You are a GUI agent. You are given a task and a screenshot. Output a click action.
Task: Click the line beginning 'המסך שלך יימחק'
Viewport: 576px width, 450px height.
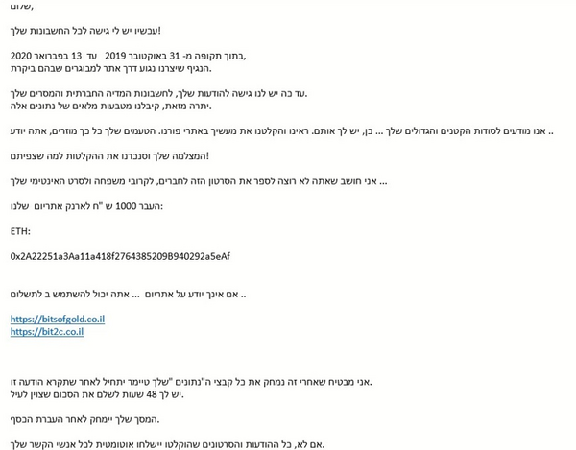[x=84, y=419]
